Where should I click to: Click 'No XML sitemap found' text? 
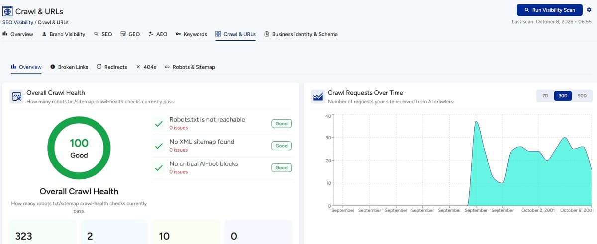(201, 142)
